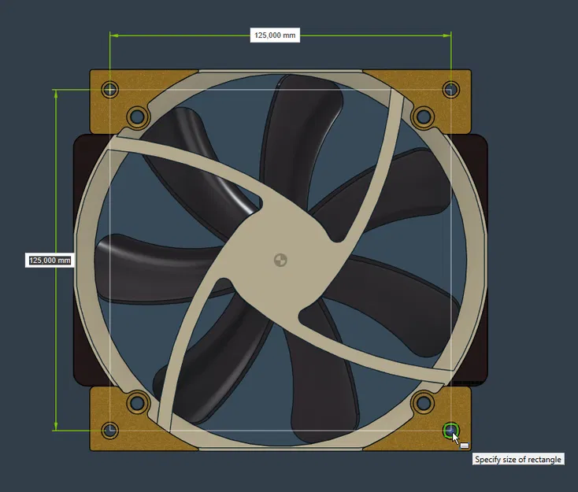
Task: Click the bottom-left inner fan screw hole
Action: 138,402
